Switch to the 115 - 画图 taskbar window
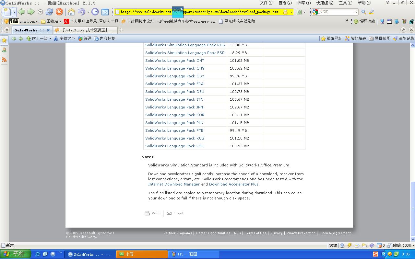This screenshot has height=259, width=415. pos(194,254)
